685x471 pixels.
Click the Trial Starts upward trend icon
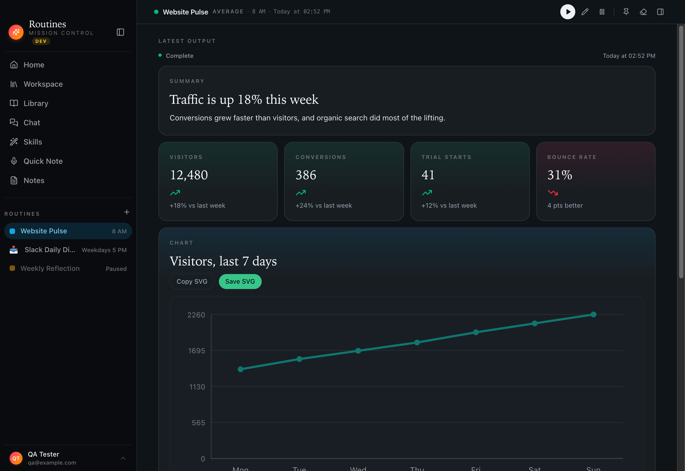[x=427, y=193]
